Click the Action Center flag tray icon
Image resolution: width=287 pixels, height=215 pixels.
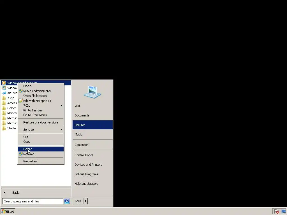tap(277, 212)
